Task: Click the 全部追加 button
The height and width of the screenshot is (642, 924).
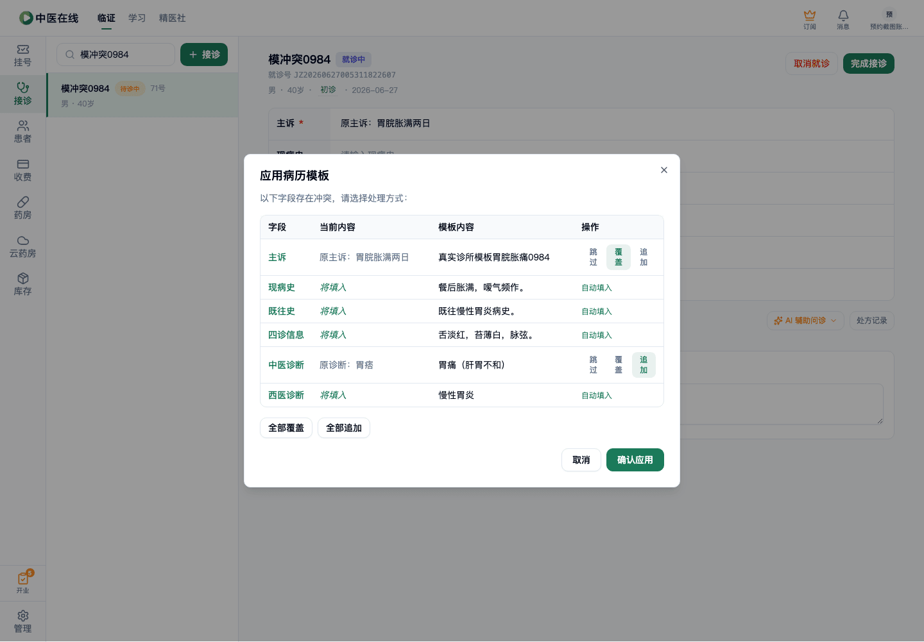Action: point(344,428)
